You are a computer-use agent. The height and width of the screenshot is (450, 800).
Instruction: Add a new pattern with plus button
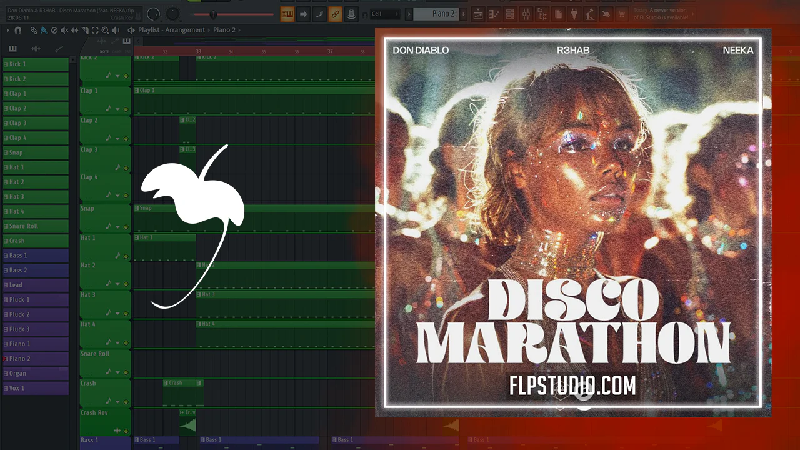coord(463,14)
